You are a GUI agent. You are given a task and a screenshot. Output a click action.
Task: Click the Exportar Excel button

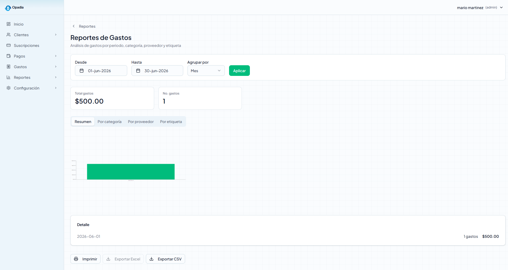click(123, 259)
